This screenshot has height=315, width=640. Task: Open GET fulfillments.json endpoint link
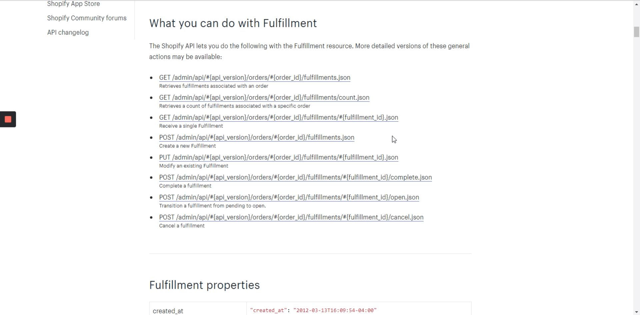(x=255, y=78)
